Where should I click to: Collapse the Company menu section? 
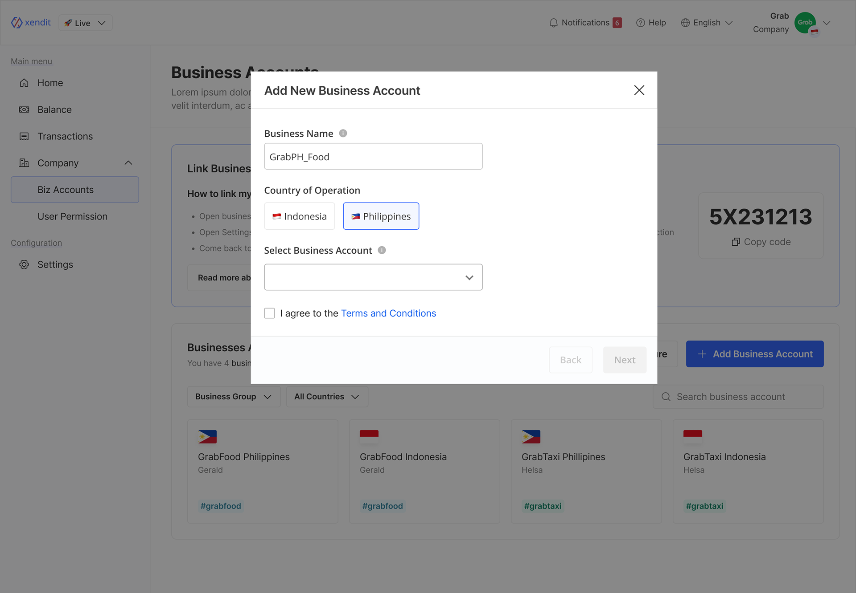pos(128,163)
